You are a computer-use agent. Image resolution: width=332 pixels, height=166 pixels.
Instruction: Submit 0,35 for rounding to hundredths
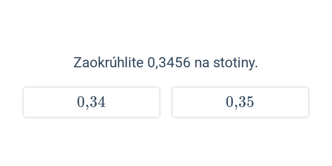(x=240, y=102)
